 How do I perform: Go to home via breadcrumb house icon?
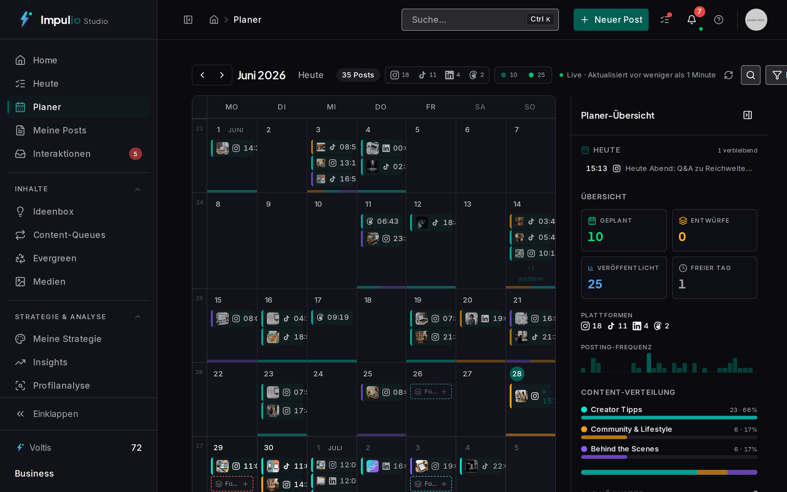(x=214, y=20)
